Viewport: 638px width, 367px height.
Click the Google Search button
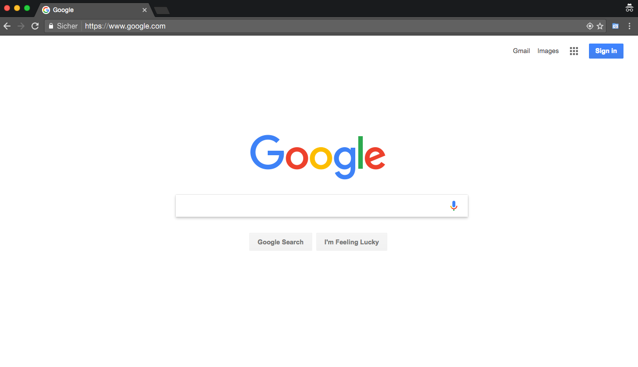[x=281, y=242]
